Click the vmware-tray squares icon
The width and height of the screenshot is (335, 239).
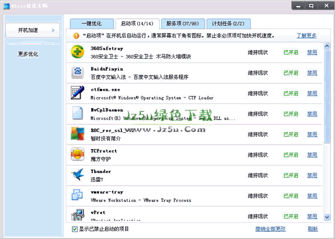77,195
